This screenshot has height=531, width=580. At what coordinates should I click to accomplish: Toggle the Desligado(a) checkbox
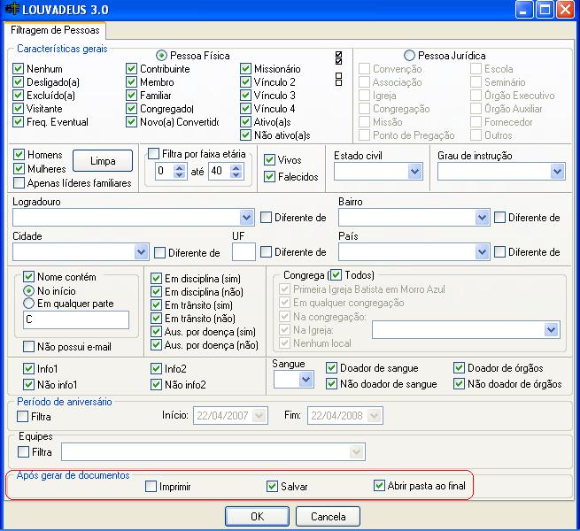pos(18,82)
